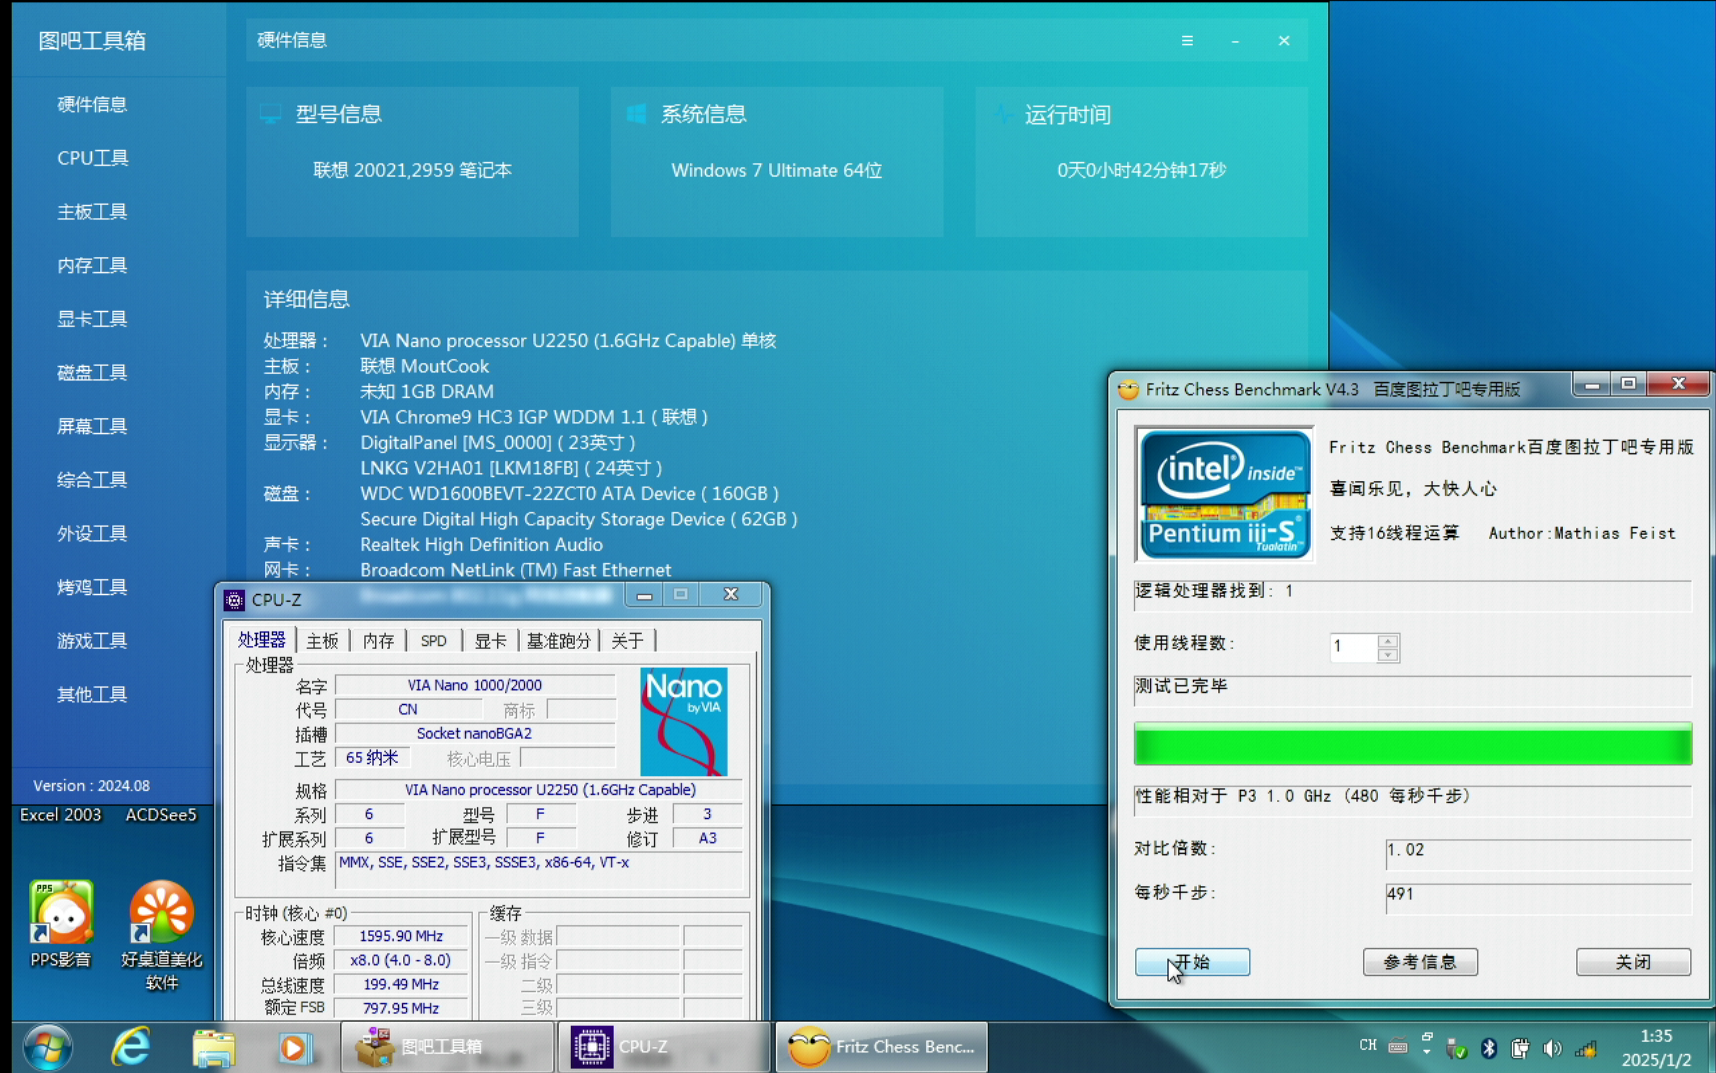The height and width of the screenshot is (1073, 1716).
Task: Open Windows Explorer folder on taskbar
Action: [x=213, y=1048]
